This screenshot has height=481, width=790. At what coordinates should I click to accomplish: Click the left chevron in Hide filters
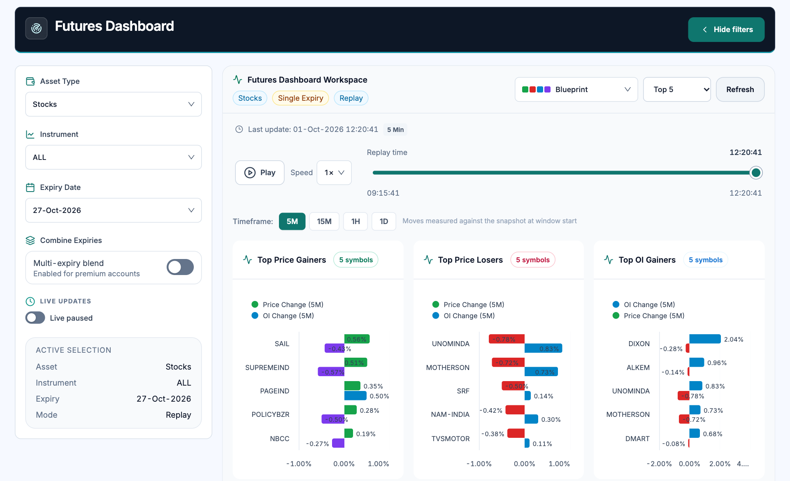705,30
